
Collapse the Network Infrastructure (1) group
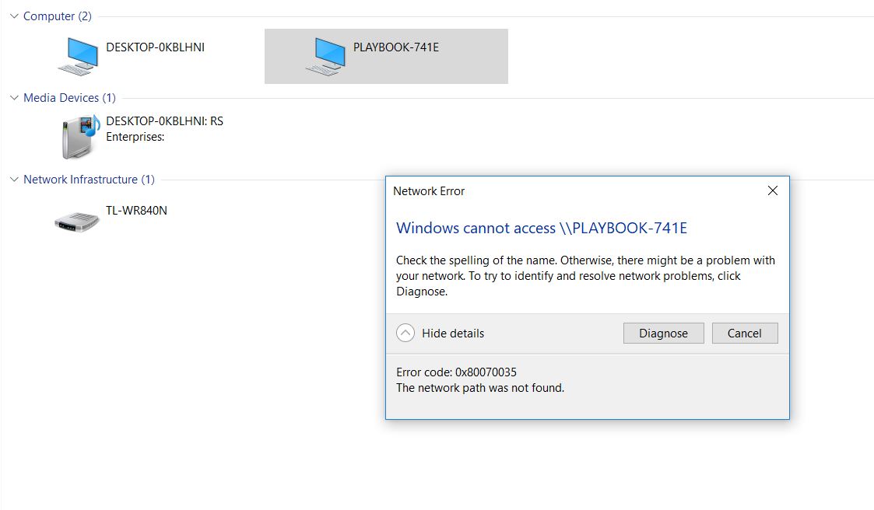(14, 180)
